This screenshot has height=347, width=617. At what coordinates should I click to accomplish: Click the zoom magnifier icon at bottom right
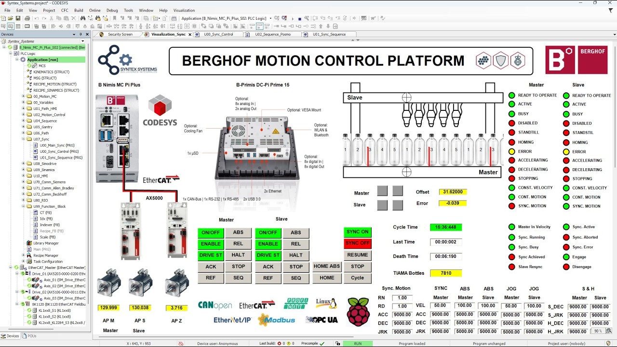coord(609,331)
